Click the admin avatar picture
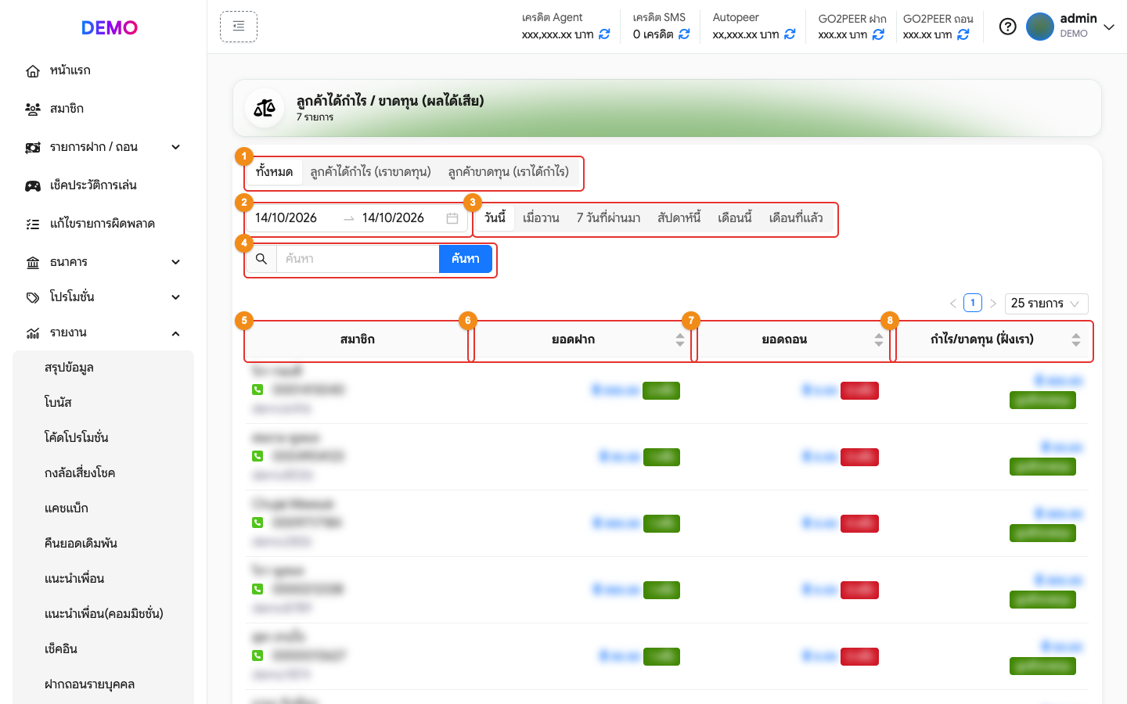Image resolution: width=1127 pixels, height=704 pixels. tap(1039, 27)
